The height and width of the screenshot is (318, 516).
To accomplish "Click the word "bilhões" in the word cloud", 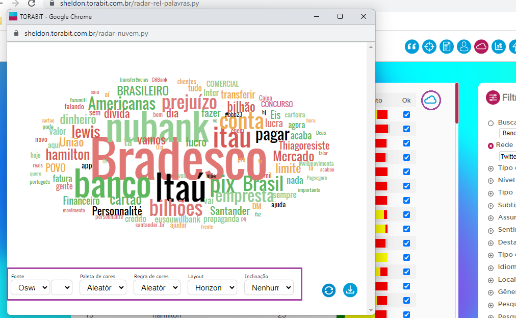I will (x=176, y=208).
